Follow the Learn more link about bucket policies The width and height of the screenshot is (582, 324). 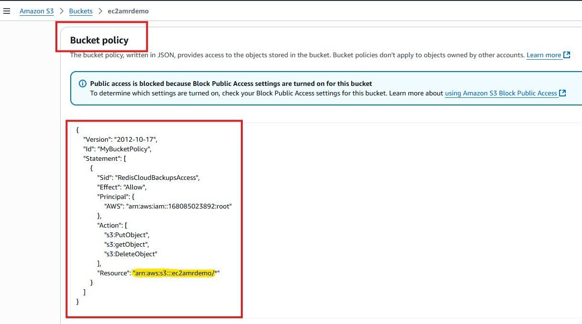[x=544, y=55]
